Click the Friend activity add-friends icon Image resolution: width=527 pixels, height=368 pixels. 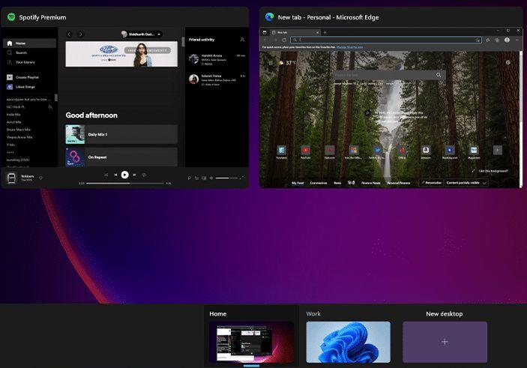242,40
